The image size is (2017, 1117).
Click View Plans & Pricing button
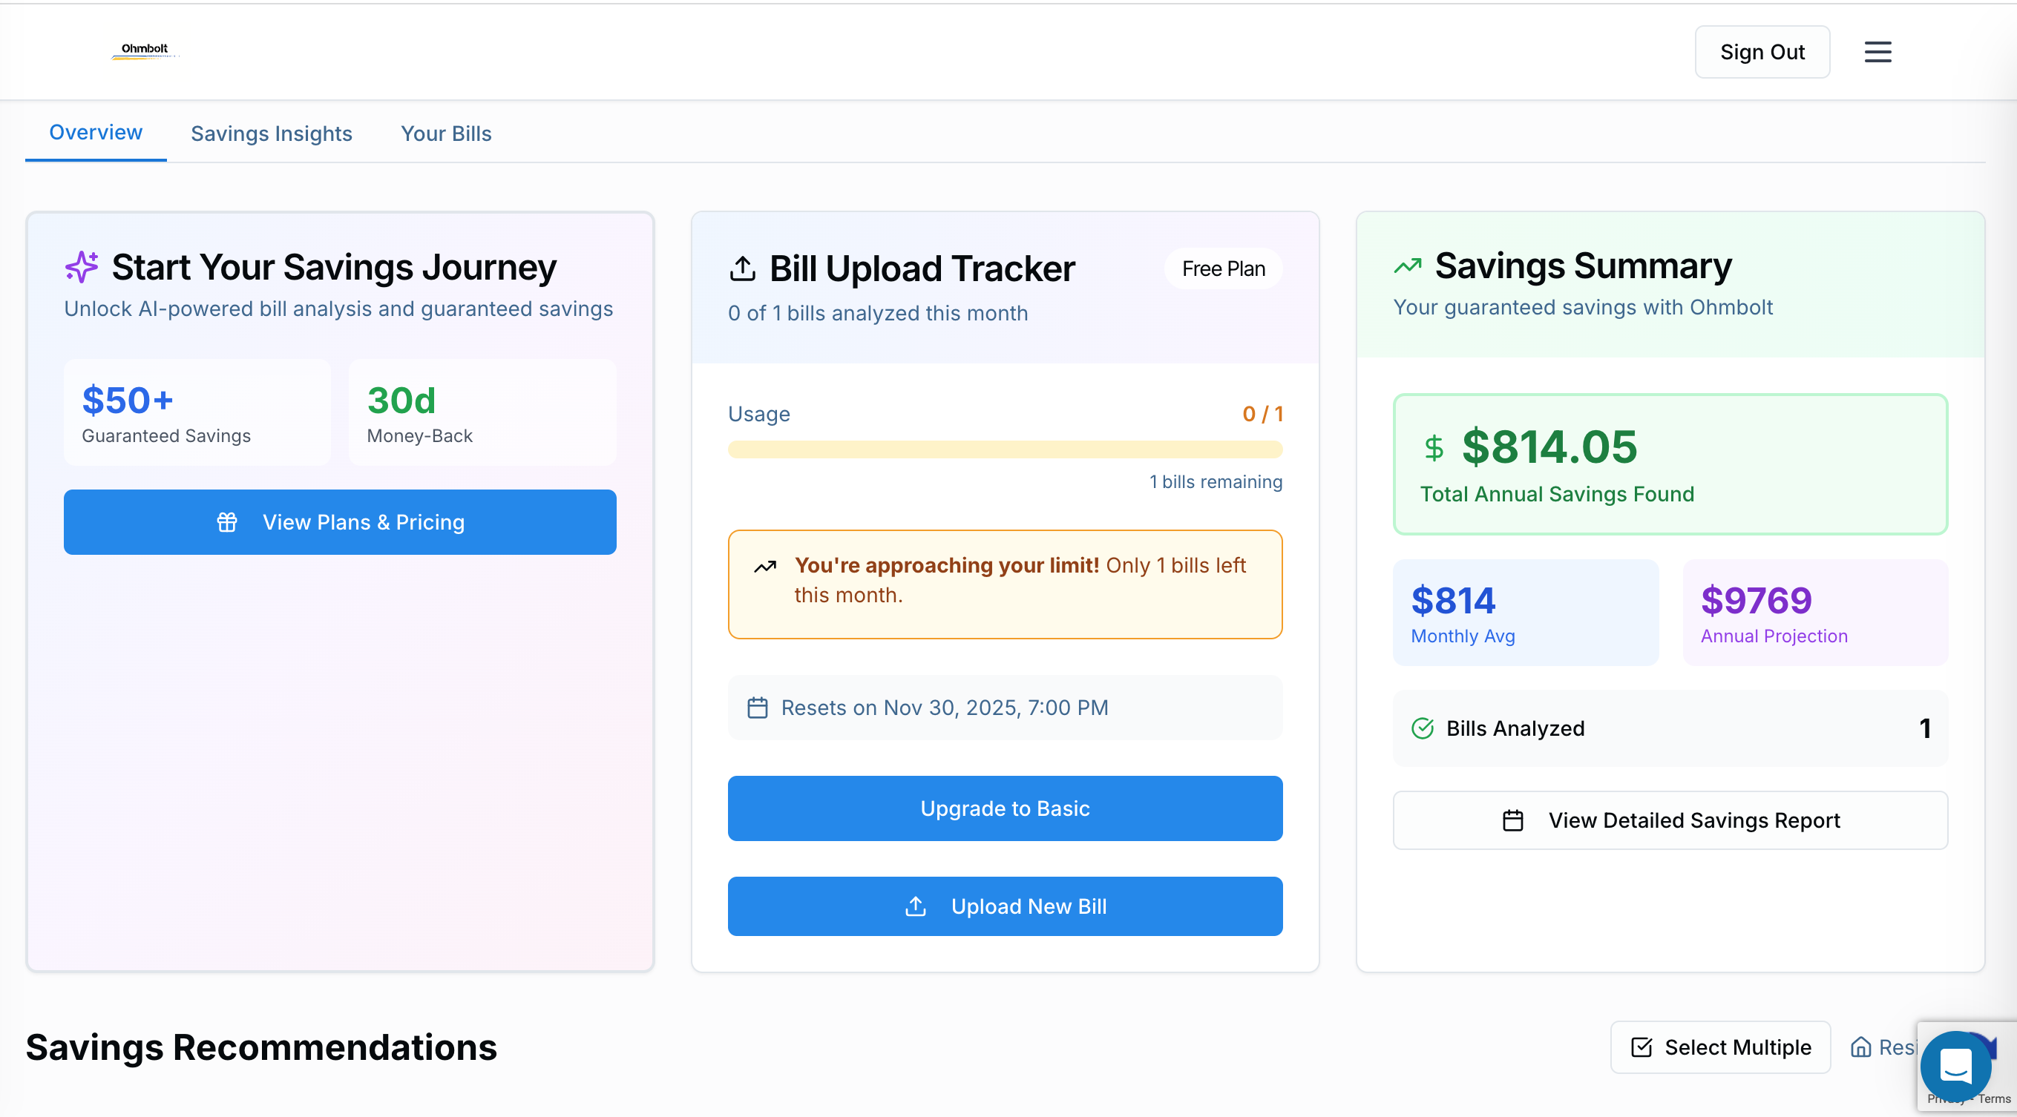[x=340, y=522]
